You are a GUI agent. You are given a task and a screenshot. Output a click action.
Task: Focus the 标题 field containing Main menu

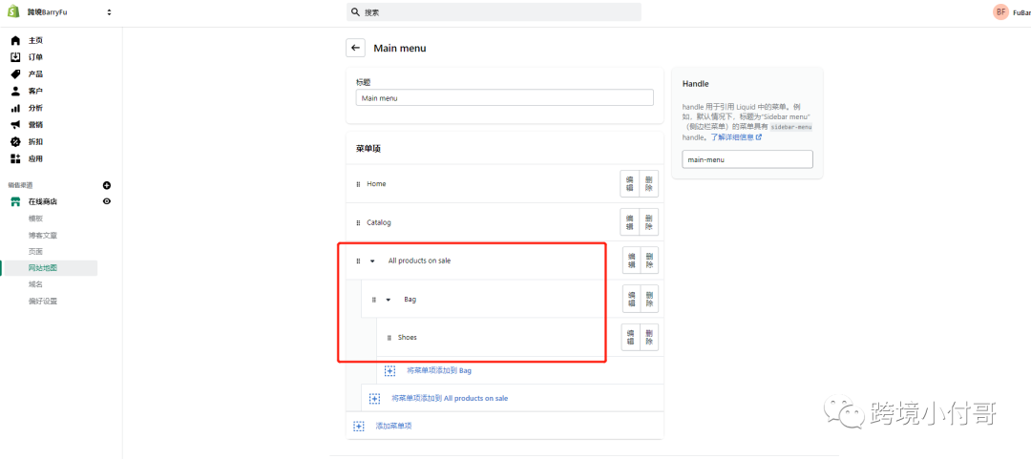505,98
